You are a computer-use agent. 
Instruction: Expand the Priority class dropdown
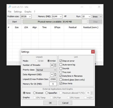[x=46, y=70]
